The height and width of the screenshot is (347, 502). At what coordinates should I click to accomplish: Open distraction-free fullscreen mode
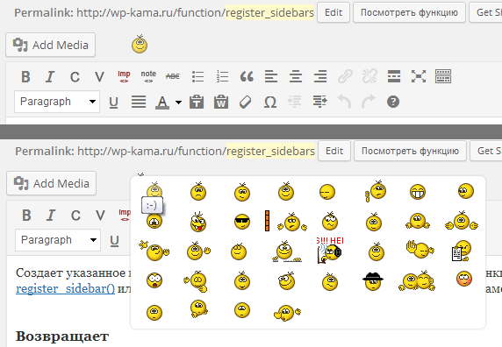pos(419,77)
